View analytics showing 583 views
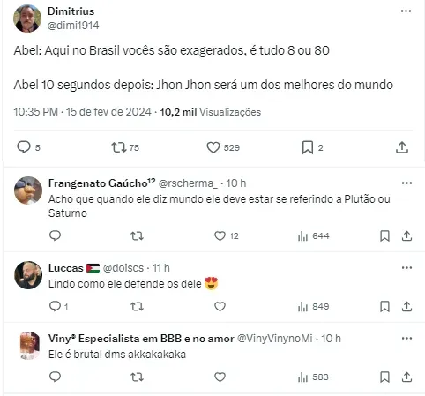This screenshot has height=396, width=425. click(313, 377)
